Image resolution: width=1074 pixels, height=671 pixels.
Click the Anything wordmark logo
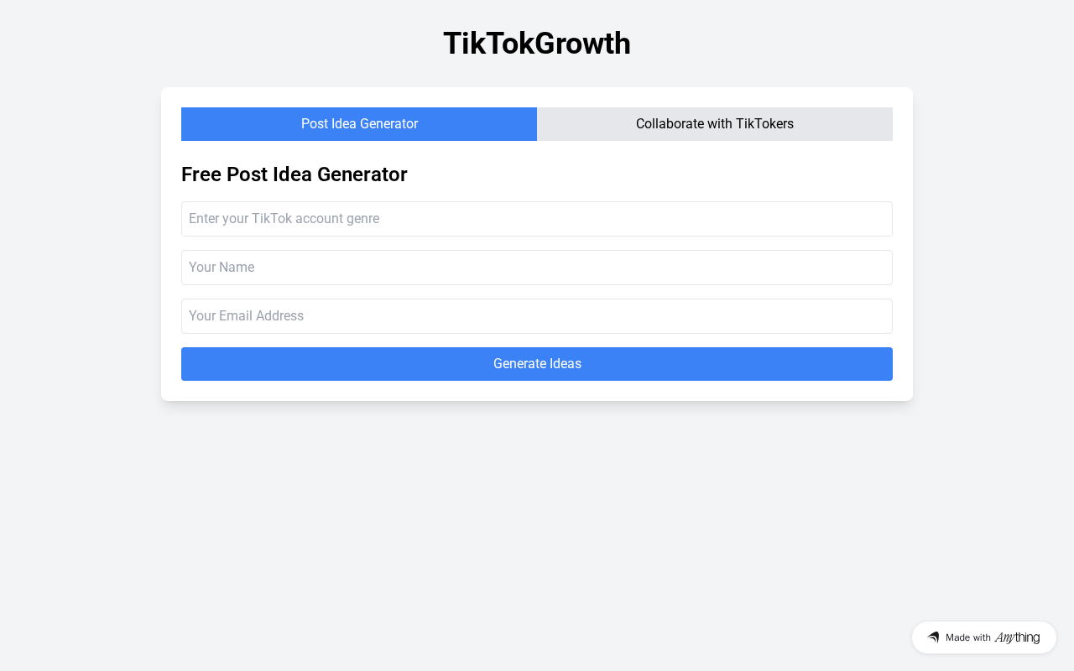coord(1017,637)
